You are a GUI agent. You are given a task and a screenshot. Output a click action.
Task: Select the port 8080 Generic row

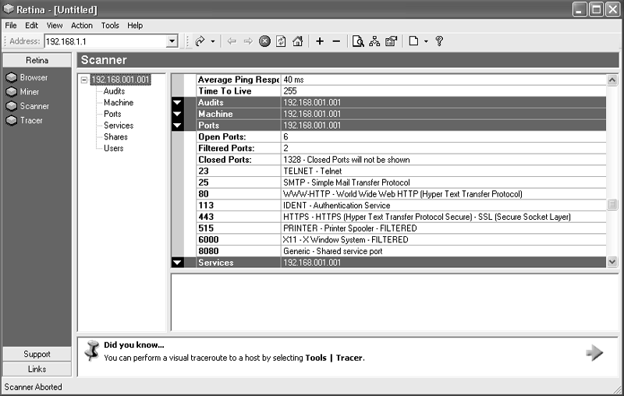401,251
